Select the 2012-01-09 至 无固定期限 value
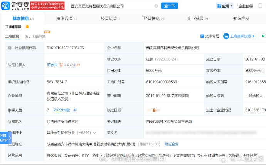 (167, 96)
